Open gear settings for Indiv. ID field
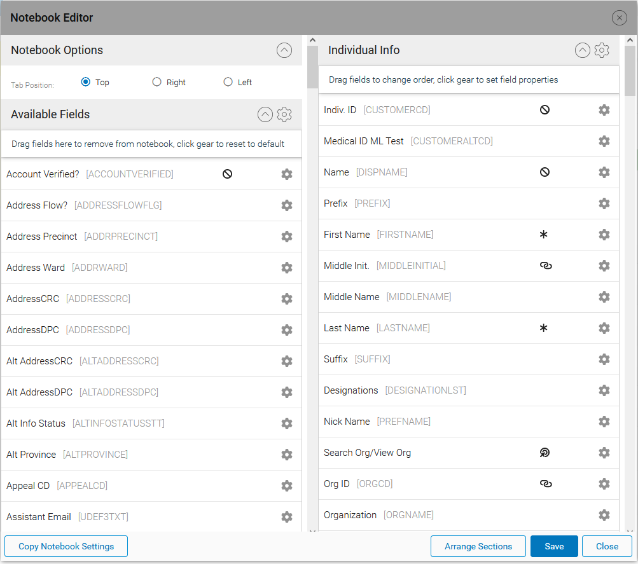 click(604, 110)
